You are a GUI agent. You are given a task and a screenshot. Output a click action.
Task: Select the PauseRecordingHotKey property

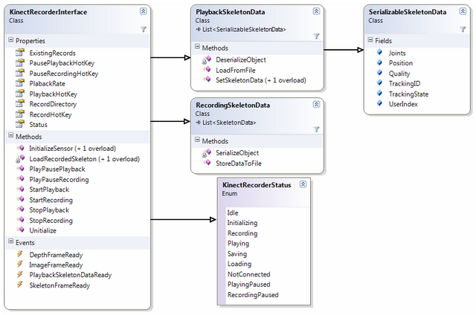[x=64, y=74]
